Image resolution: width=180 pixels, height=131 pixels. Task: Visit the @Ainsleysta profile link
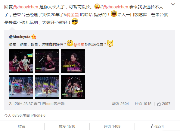click(x=20, y=37)
